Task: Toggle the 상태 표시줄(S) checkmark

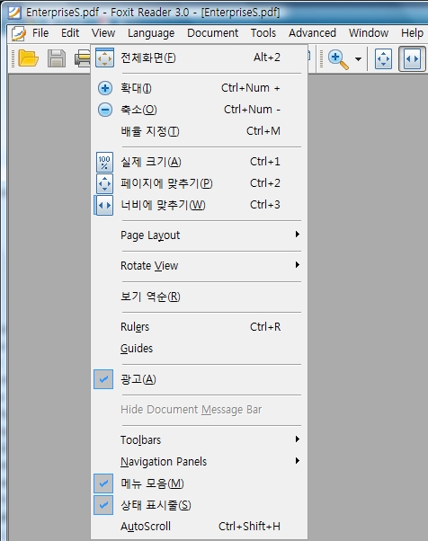Action: point(103,505)
